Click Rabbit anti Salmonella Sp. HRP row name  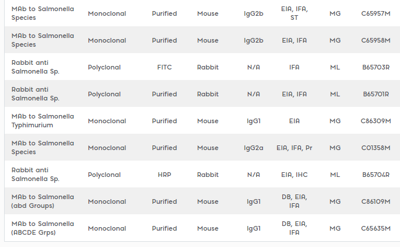pyautogui.click(x=35, y=175)
